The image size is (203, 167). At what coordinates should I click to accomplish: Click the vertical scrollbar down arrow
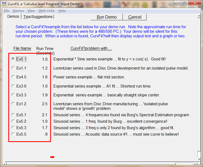coord(199,159)
